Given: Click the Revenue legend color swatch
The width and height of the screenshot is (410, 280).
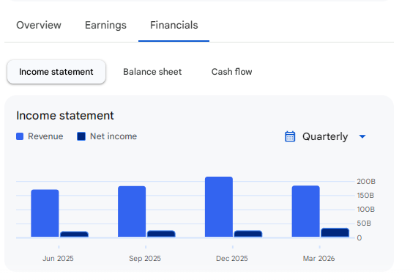Looking at the screenshot, I should [x=20, y=136].
